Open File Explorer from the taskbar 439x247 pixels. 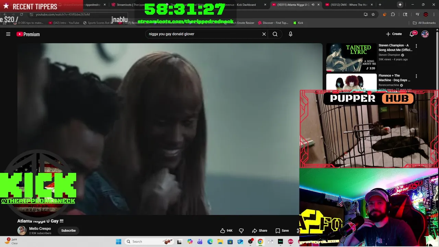click(220, 242)
